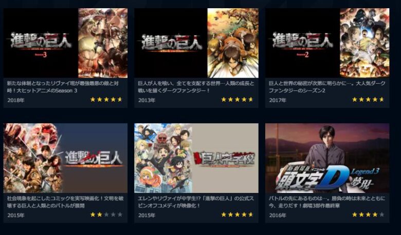401x235 pixels.
Task: Open the description mentioning 大ヒットアニメのSeason 3
Action: pyautogui.click(x=63, y=87)
